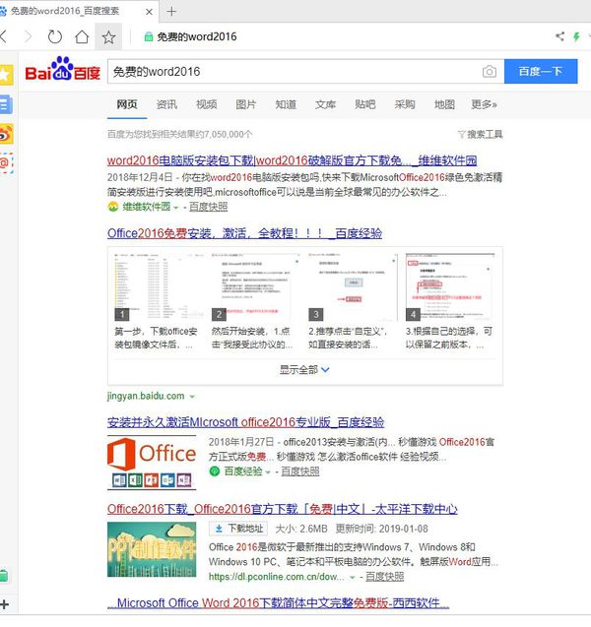591x627 pixels.
Task: Open sidebar Weibo icon
Action: click(x=6, y=134)
